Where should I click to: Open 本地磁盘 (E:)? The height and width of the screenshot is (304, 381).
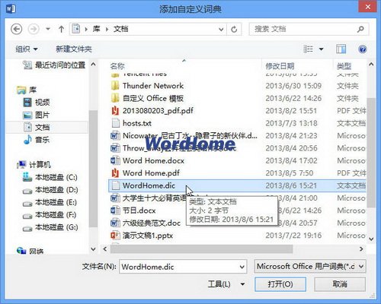point(50,202)
